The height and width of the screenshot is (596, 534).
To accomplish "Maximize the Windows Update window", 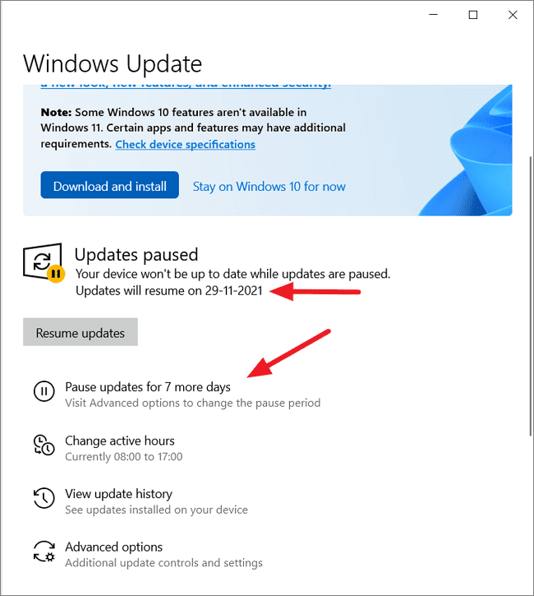I will 473,15.
